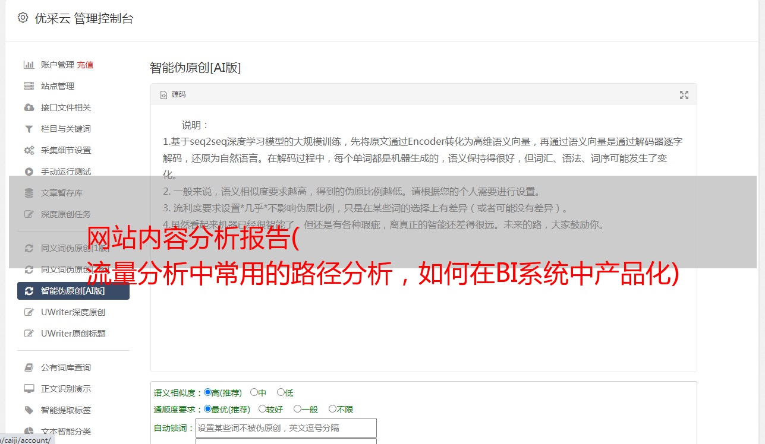Viewport: 765px width, 444px height.
Task: Click the 手动运行测试 play icon
Action: point(29,172)
